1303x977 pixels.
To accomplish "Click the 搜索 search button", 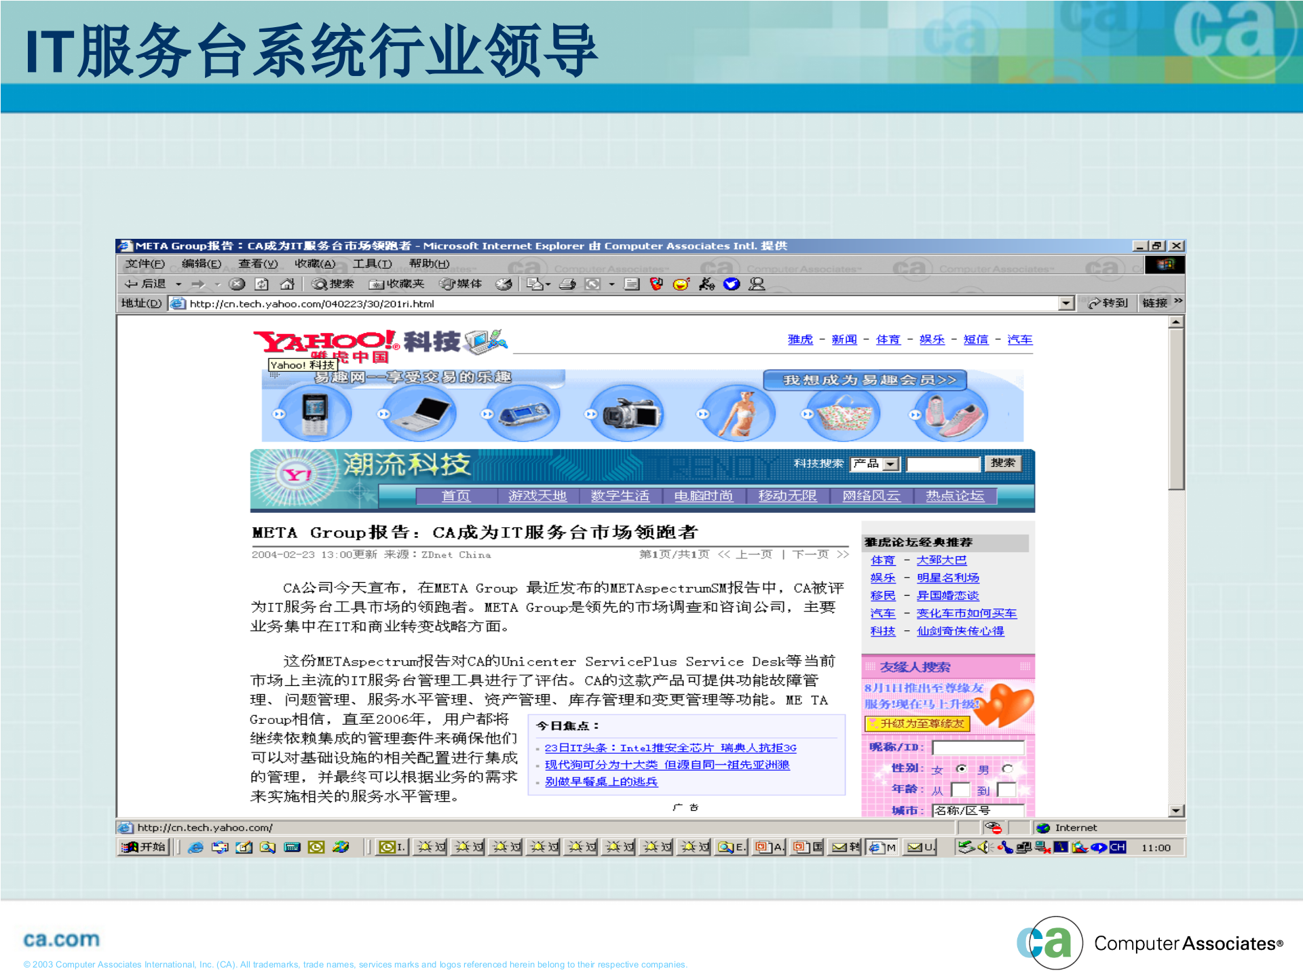I will 1004,463.
